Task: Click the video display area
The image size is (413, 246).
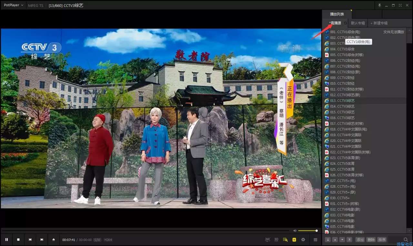Action: [161, 118]
